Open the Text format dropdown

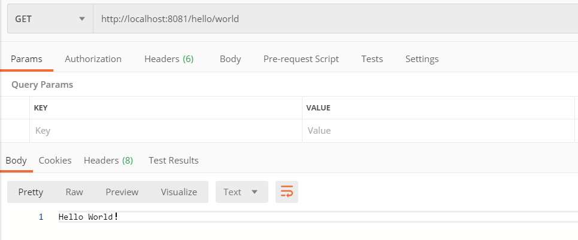click(241, 192)
